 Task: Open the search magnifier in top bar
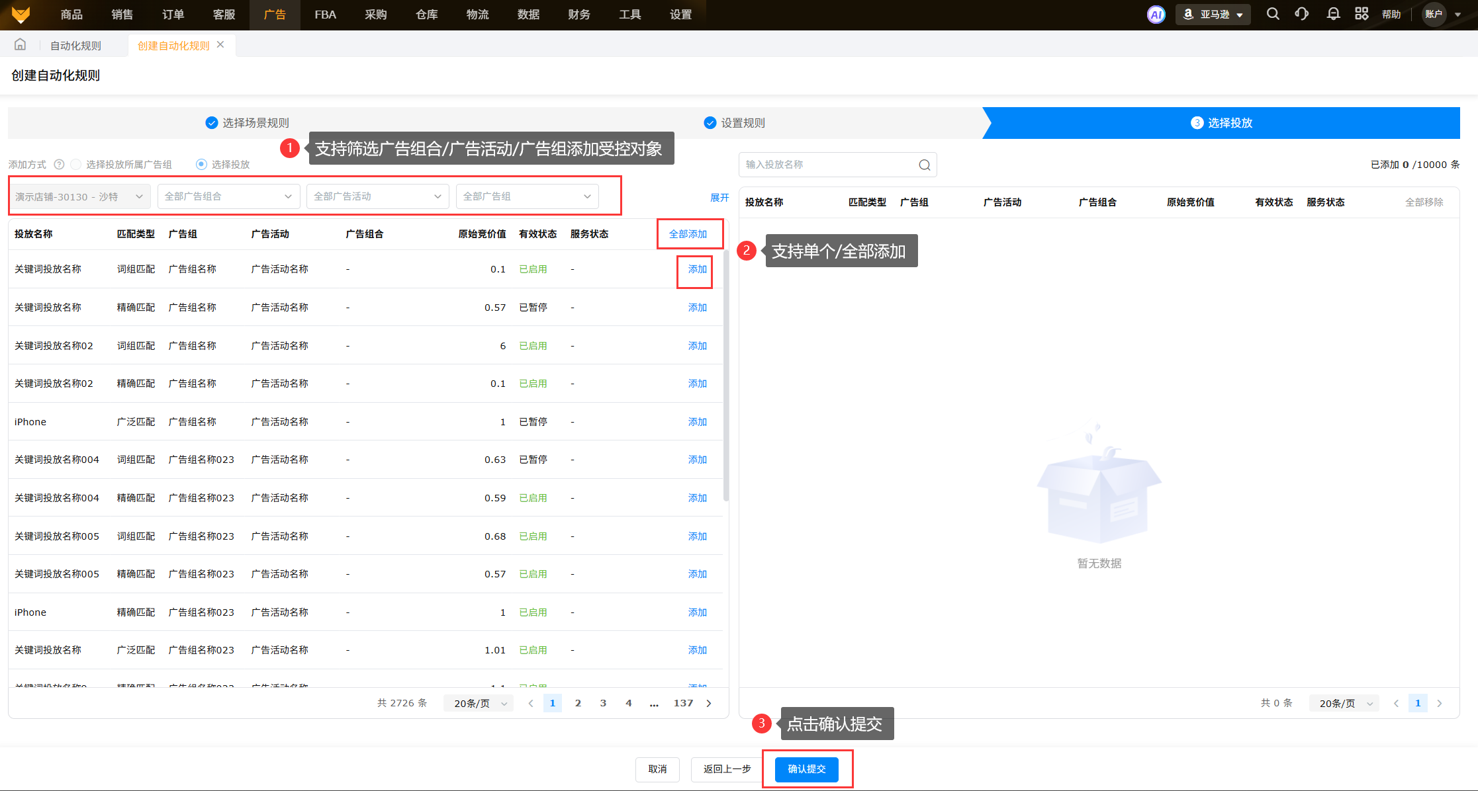click(x=1272, y=14)
